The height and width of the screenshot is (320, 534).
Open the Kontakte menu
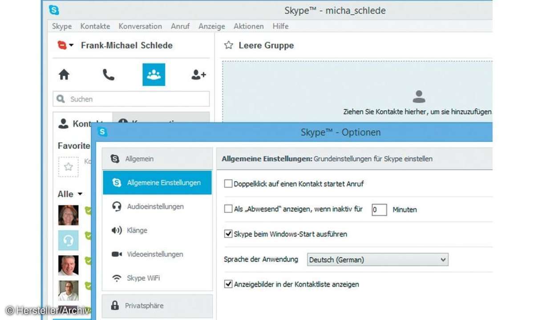[95, 26]
